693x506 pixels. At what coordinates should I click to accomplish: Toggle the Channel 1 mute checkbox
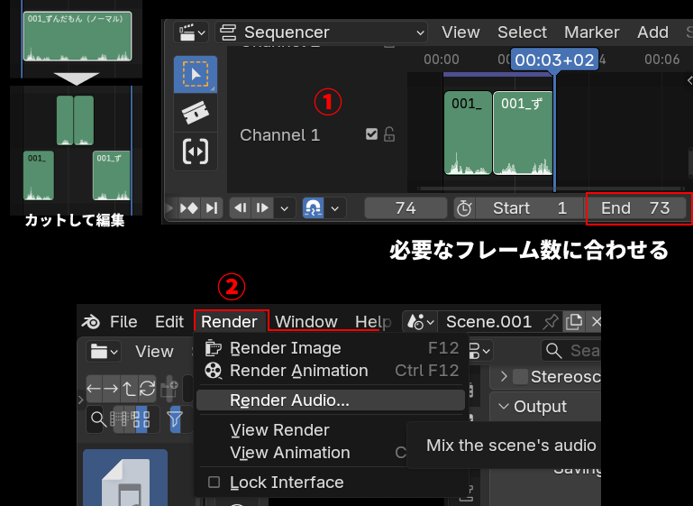click(x=371, y=134)
